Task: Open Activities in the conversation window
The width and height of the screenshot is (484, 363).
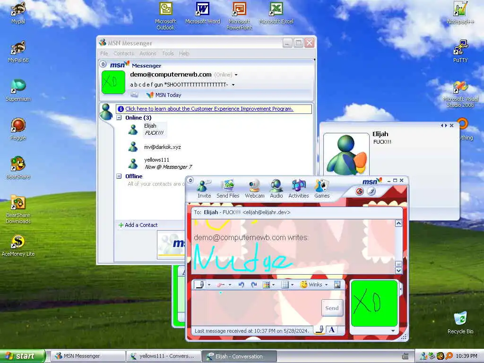Action: 299,189
